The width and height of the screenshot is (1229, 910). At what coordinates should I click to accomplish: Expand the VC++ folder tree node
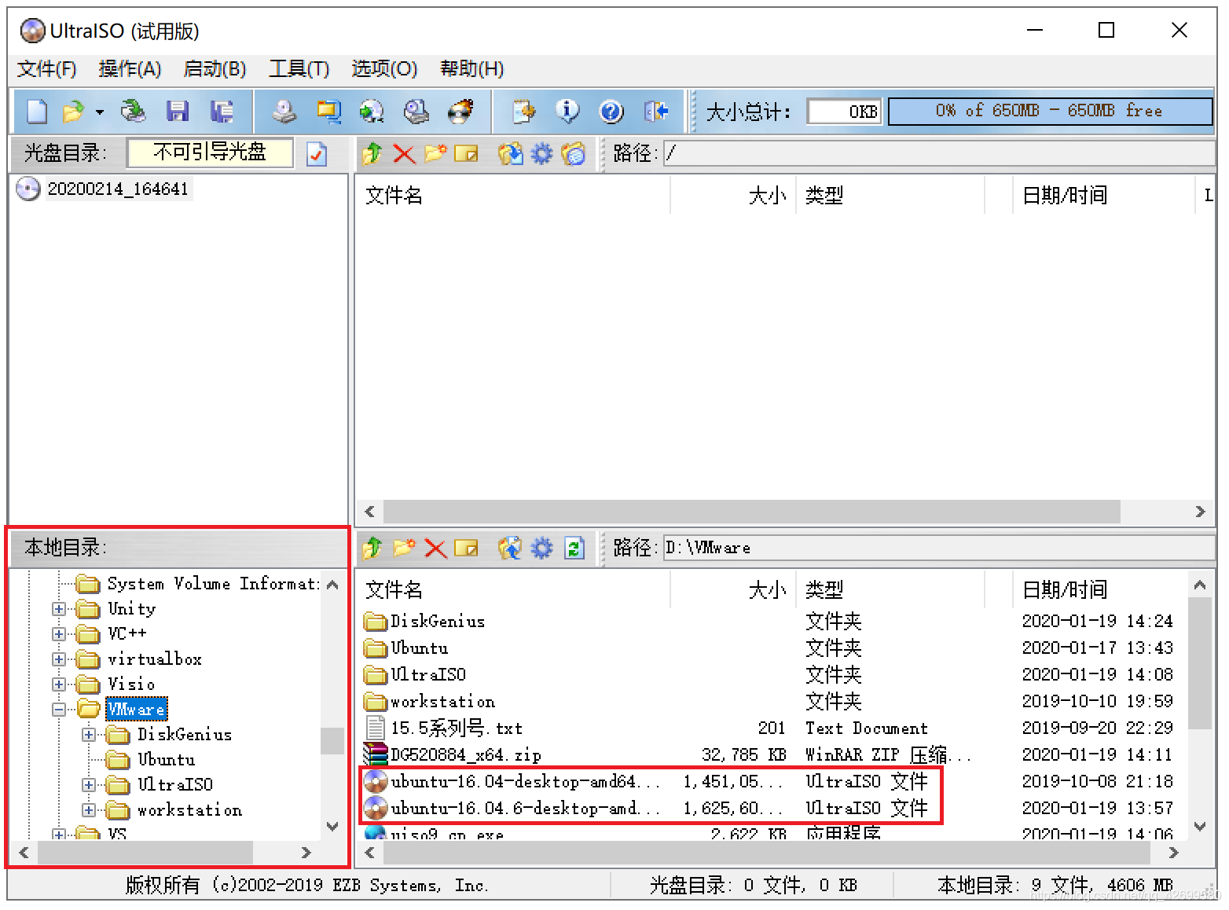tap(59, 634)
